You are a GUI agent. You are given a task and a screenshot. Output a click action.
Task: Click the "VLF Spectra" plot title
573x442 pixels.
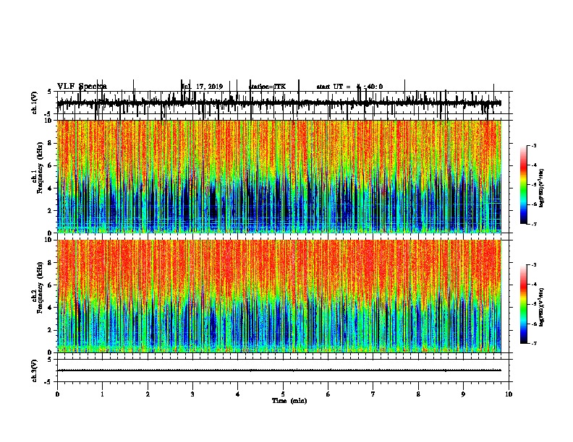82,87
